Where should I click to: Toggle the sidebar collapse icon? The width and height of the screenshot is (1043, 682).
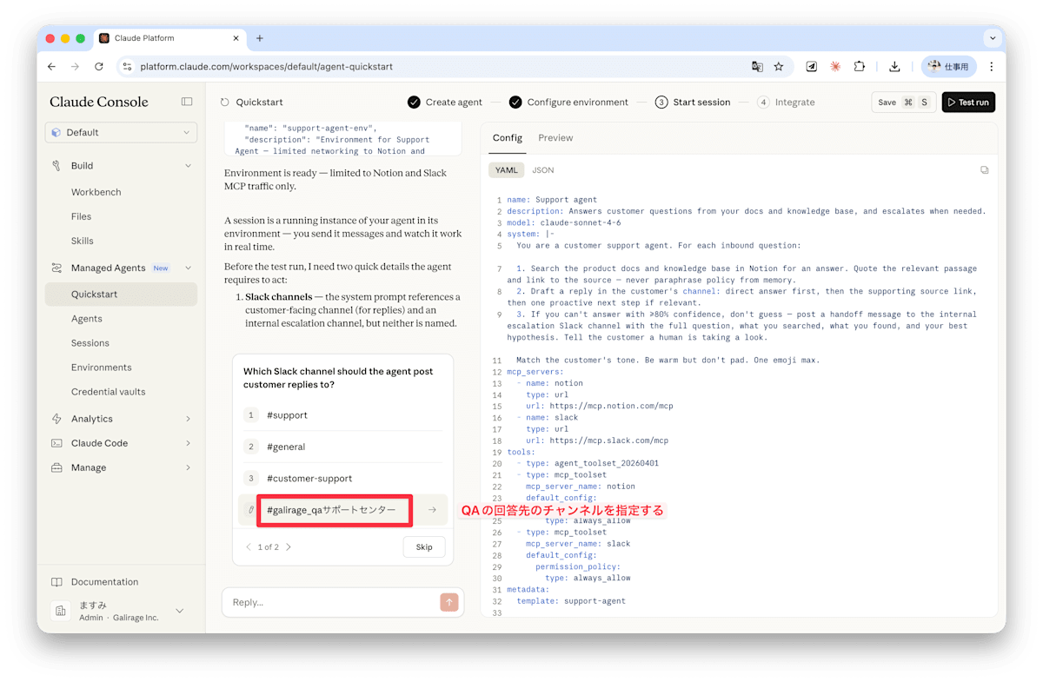(187, 102)
